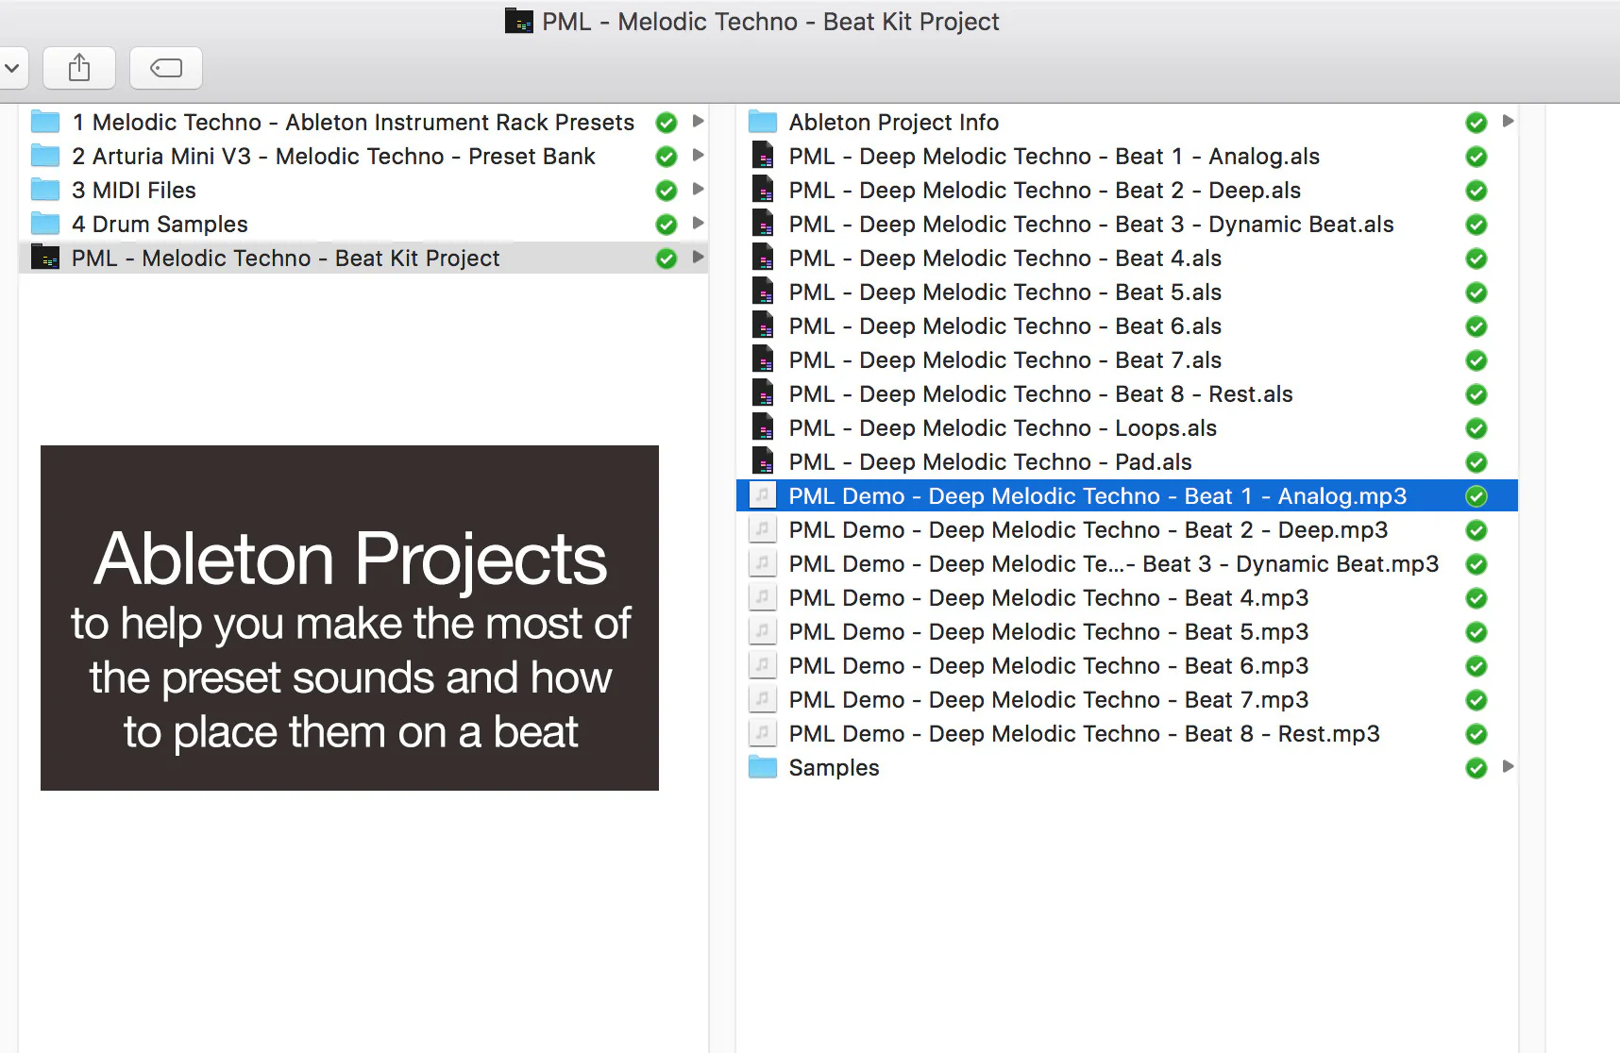Image resolution: width=1620 pixels, height=1053 pixels.
Task: Click sync checkmark next to Pad.als
Action: 1477,462
